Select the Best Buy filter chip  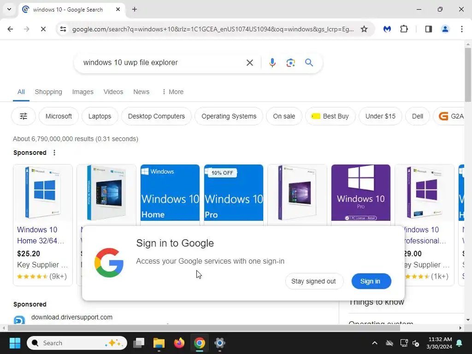pos(330,116)
